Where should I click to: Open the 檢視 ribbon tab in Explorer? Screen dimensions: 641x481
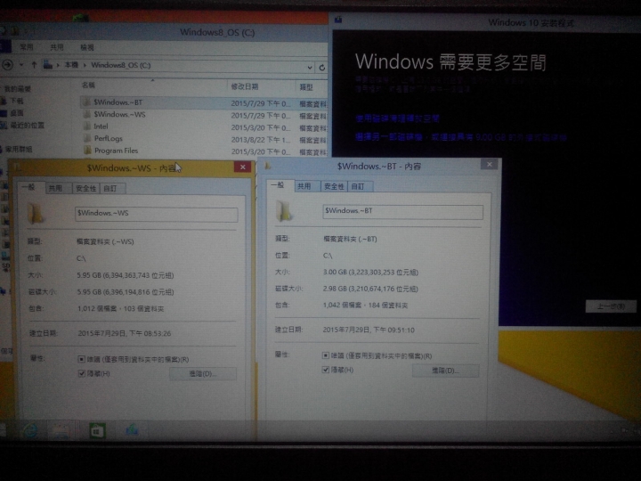tap(87, 47)
